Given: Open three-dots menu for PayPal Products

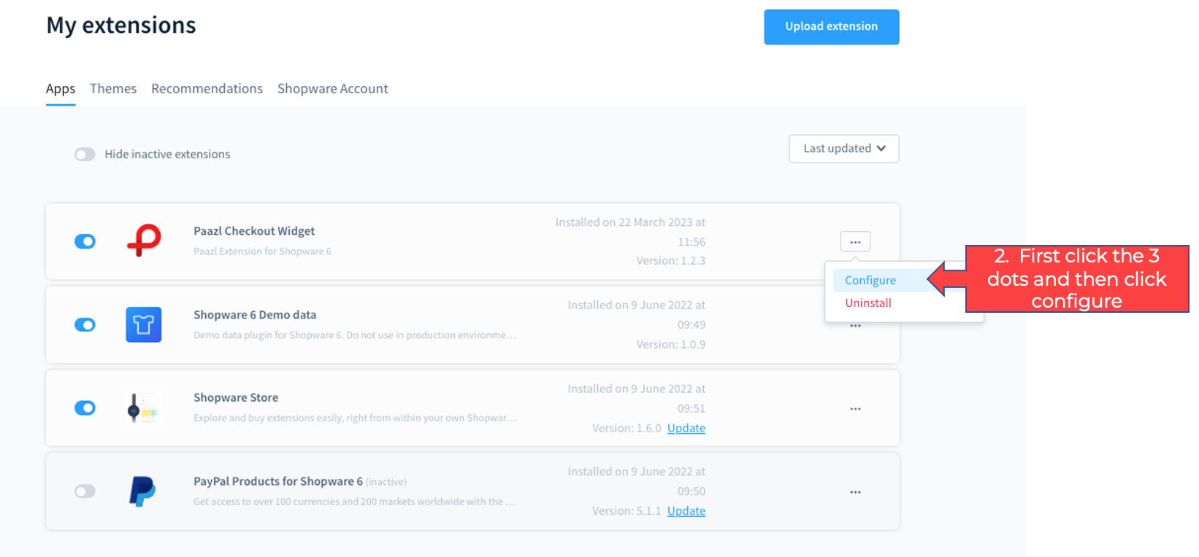Looking at the screenshot, I should click(855, 492).
